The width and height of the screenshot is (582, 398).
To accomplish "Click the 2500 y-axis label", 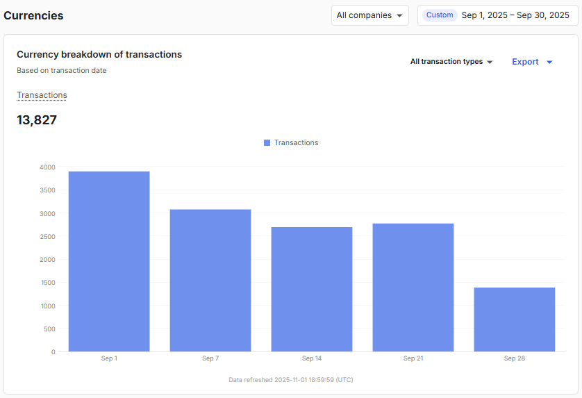I will point(47,236).
